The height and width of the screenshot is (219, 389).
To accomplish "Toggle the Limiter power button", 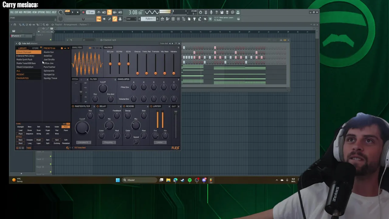I will [x=151, y=106].
